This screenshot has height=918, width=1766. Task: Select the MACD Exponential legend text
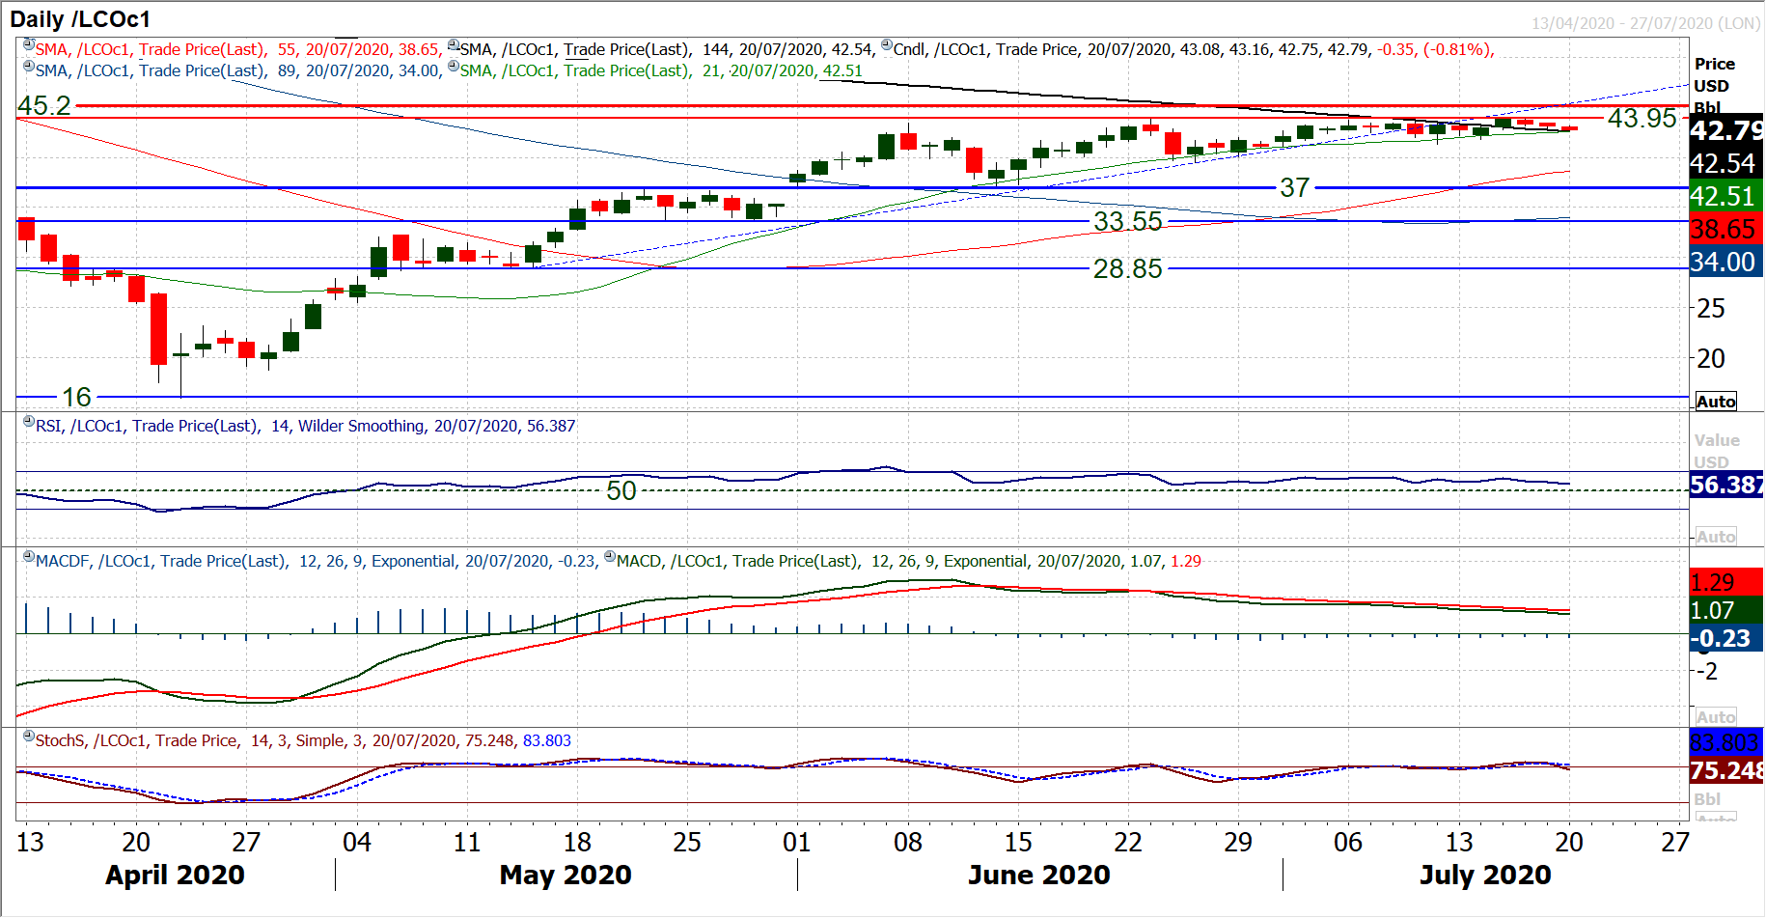pyautogui.click(x=909, y=561)
